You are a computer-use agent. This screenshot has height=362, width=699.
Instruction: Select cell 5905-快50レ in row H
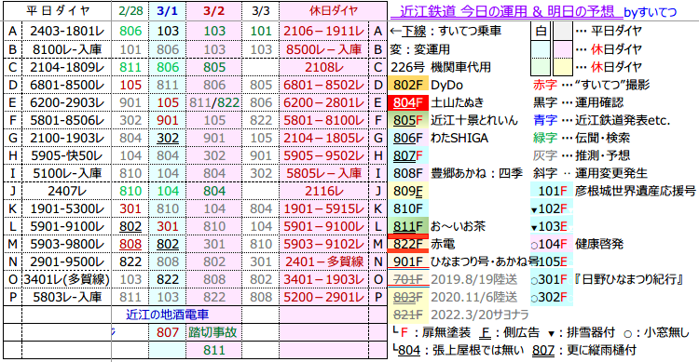[67, 155]
